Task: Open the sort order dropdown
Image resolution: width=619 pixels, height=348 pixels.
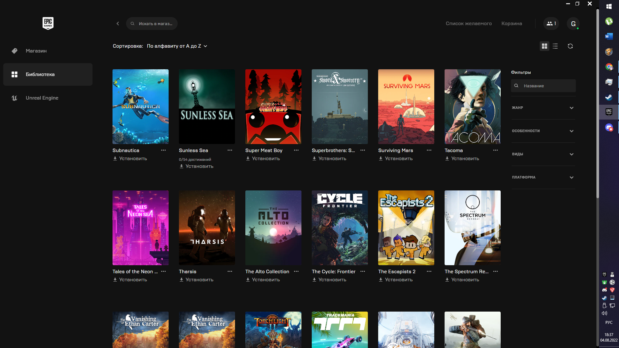Action: point(177,46)
